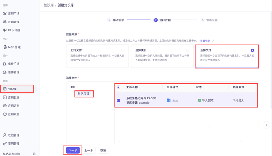Click the 文件名称 column header

pos(132,87)
